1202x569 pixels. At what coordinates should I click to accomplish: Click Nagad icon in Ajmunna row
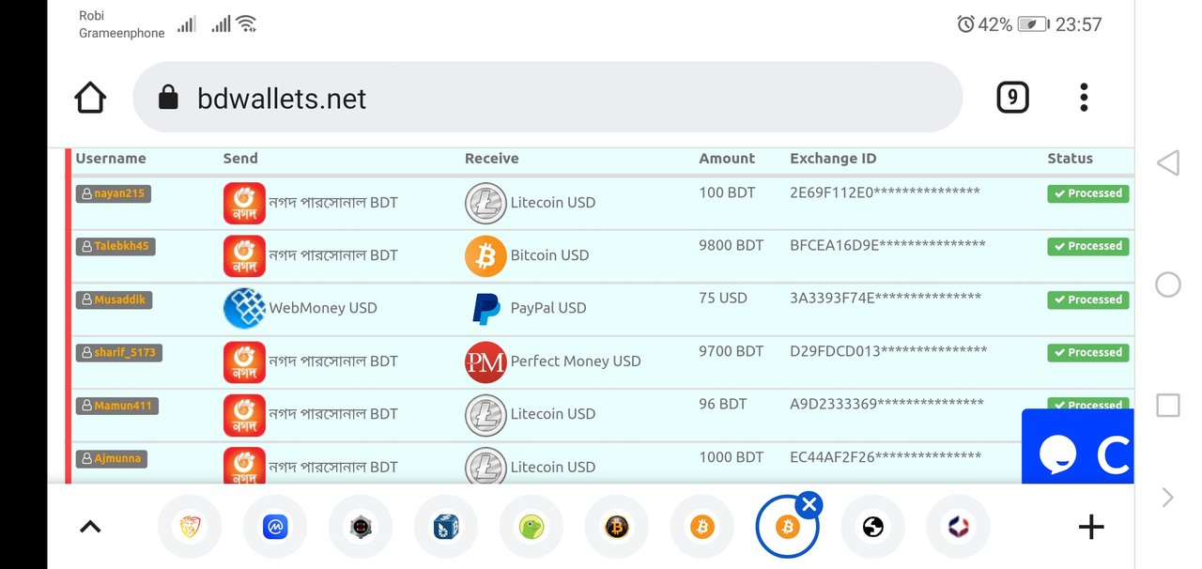point(244,466)
